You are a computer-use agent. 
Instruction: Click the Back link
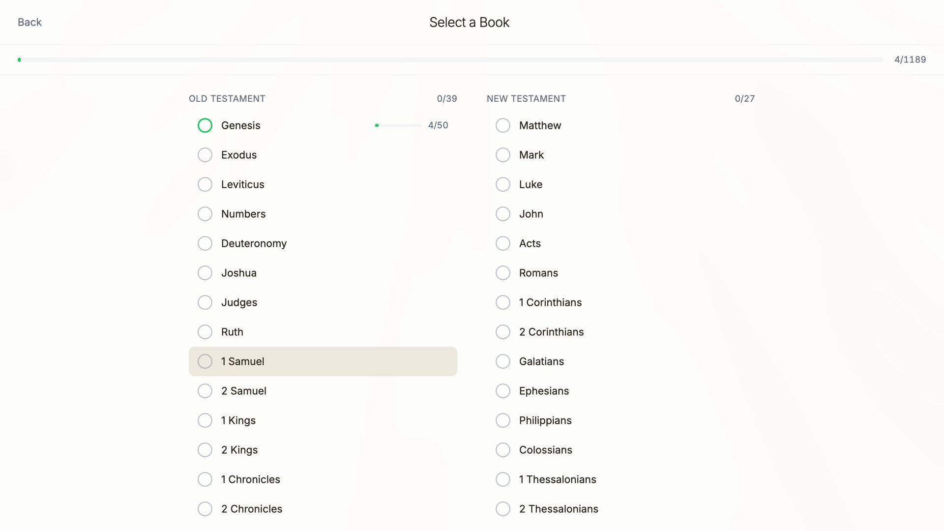pos(29,22)
